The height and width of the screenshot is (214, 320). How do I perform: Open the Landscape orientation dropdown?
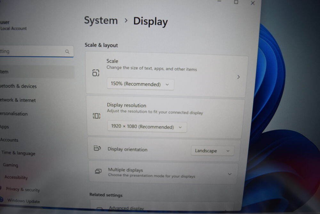click(x=212, y=151)
